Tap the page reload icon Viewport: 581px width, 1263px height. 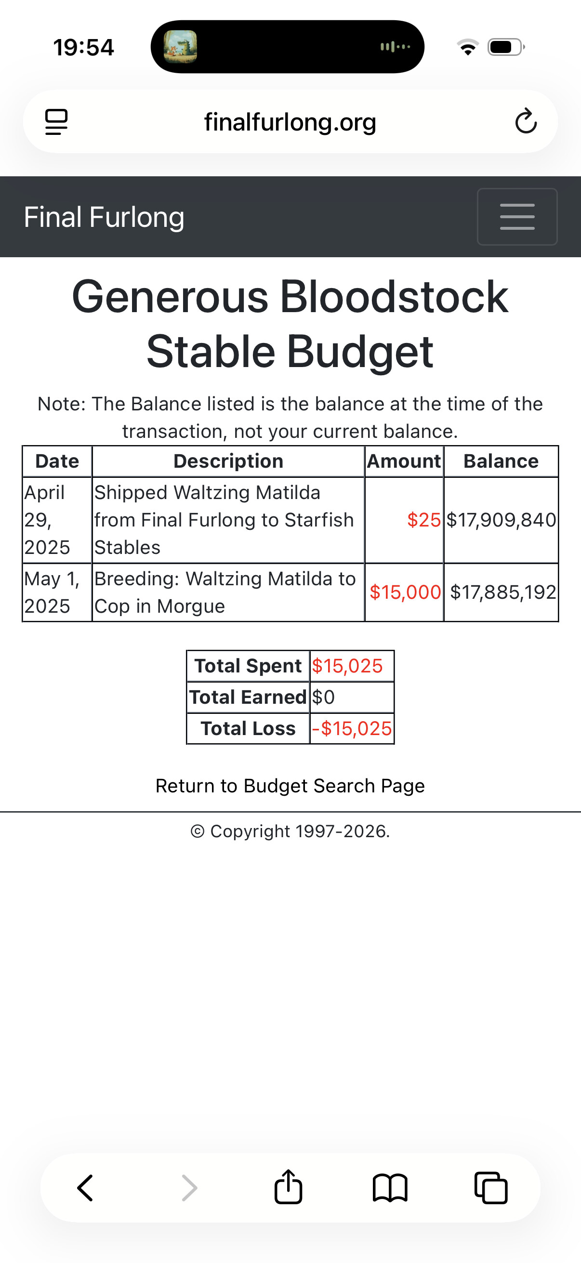tap(526, 121)
